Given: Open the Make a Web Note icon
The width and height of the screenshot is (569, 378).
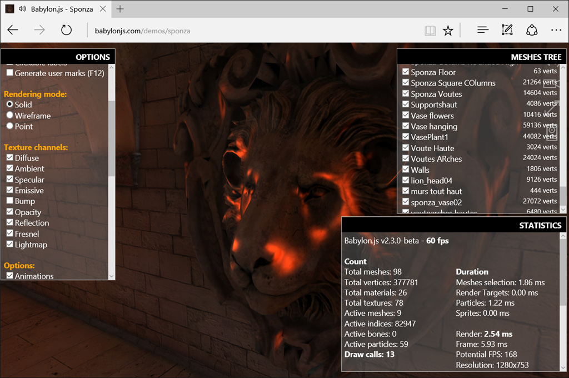Looking at the screenshot, I should pos(507,30).
